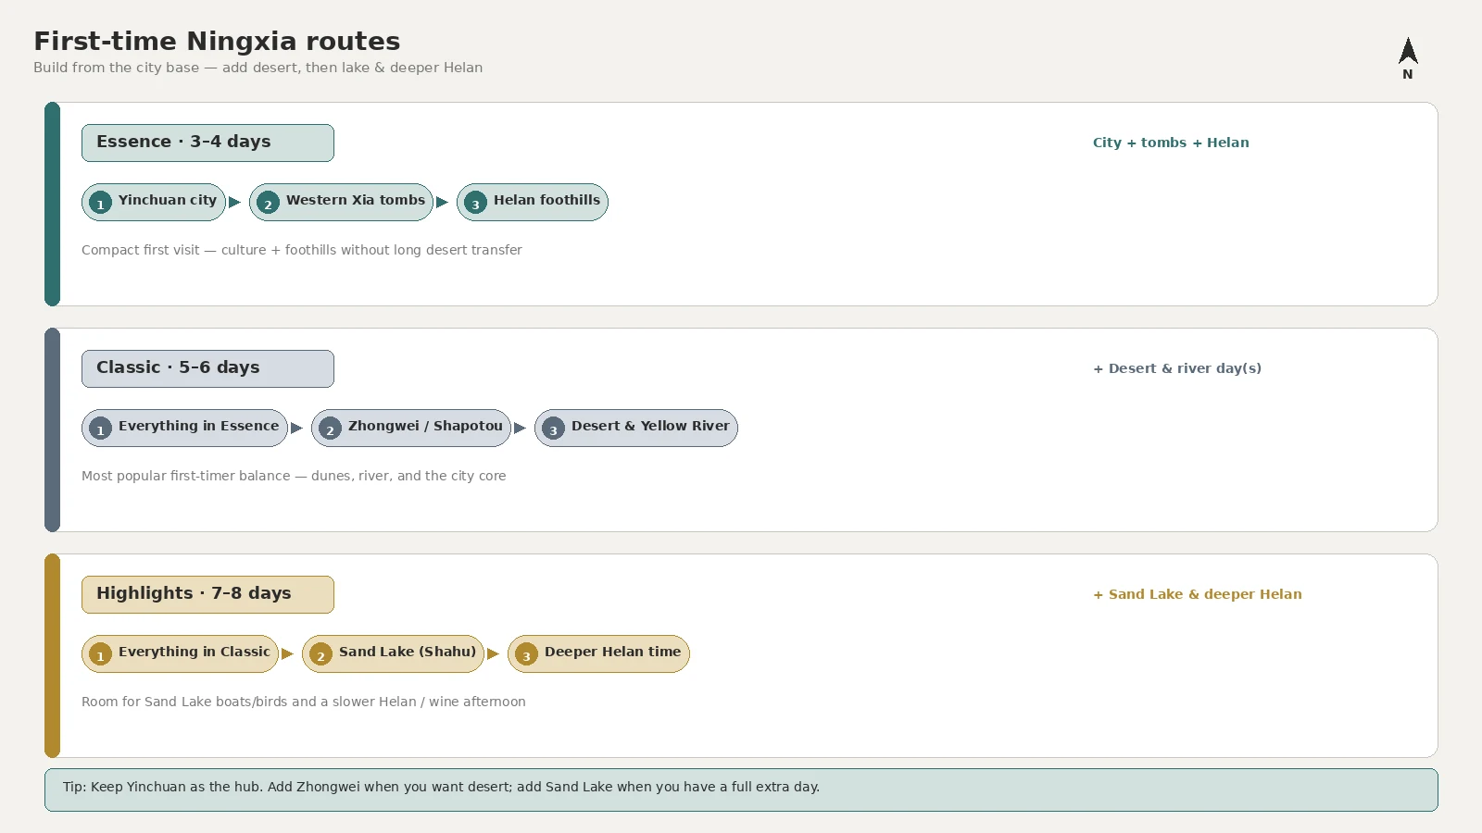Choose the Desert & Yellow River step

636,428
